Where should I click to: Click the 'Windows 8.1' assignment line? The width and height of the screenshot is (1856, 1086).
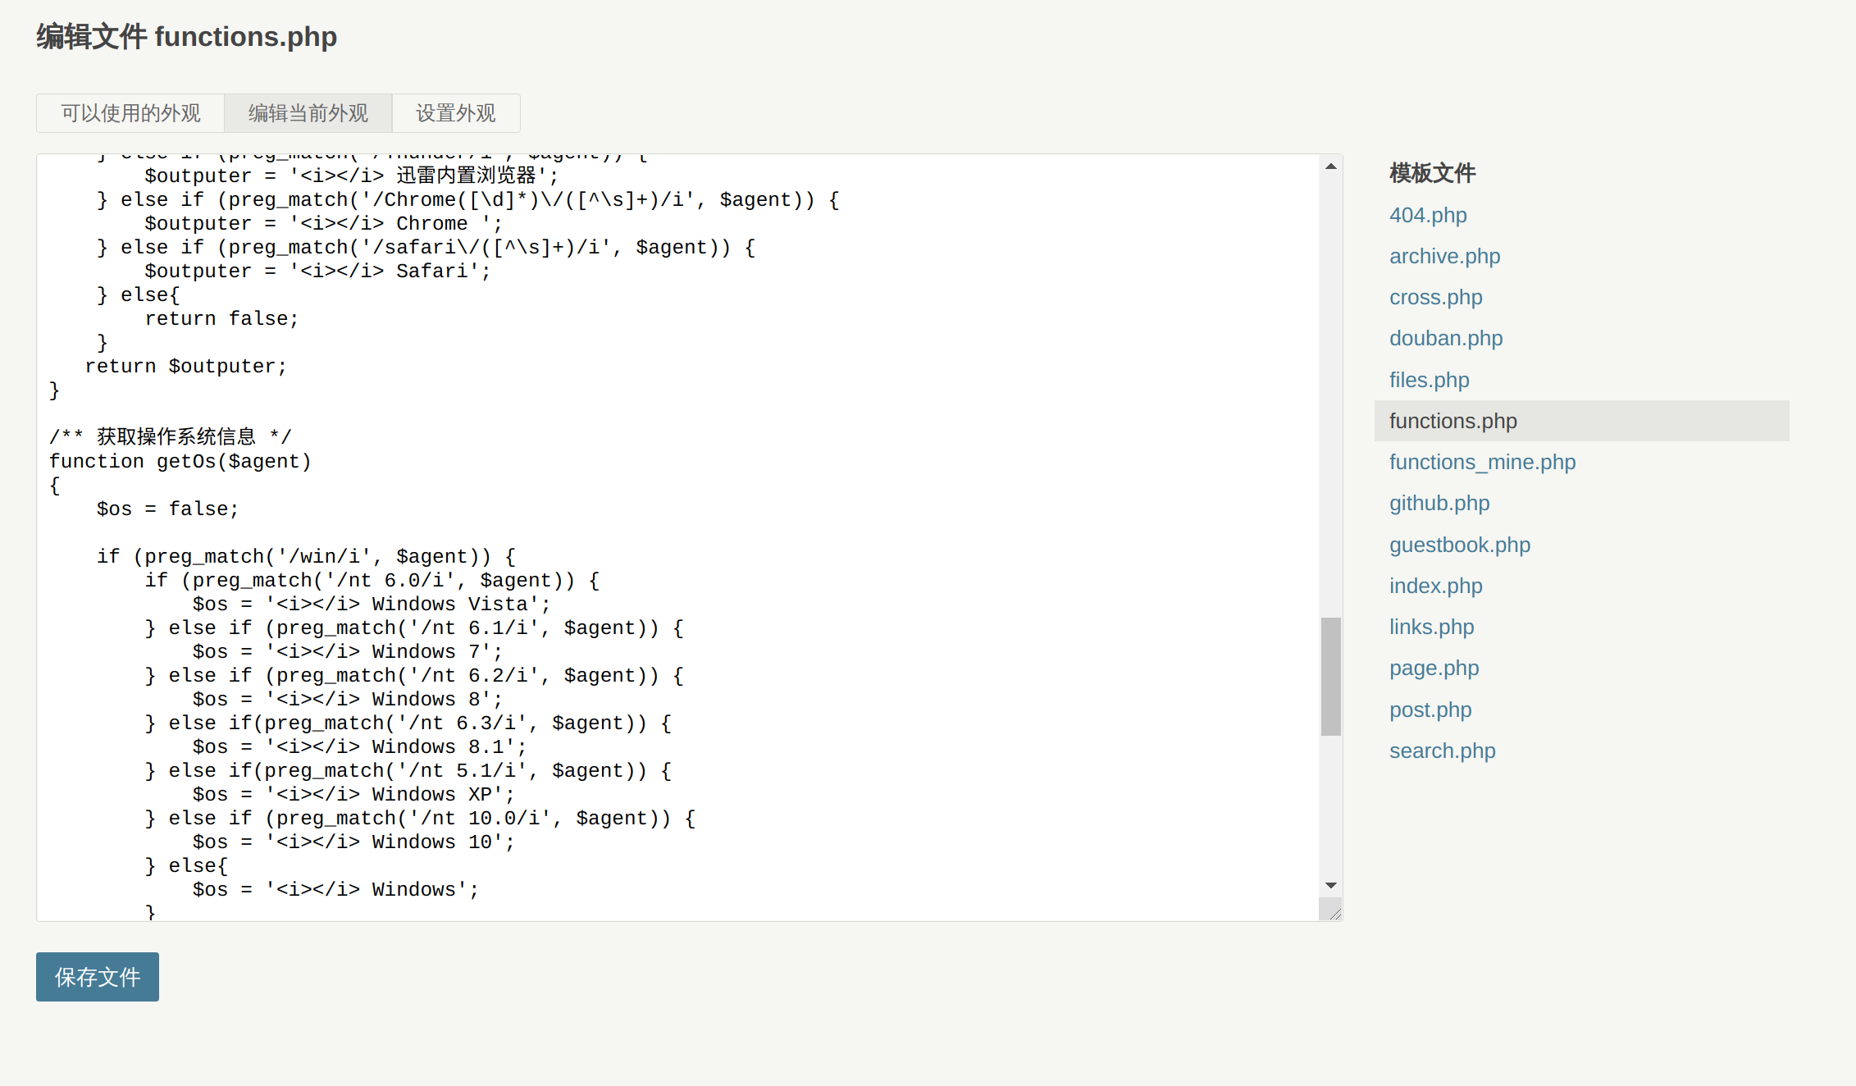[359, 746]
